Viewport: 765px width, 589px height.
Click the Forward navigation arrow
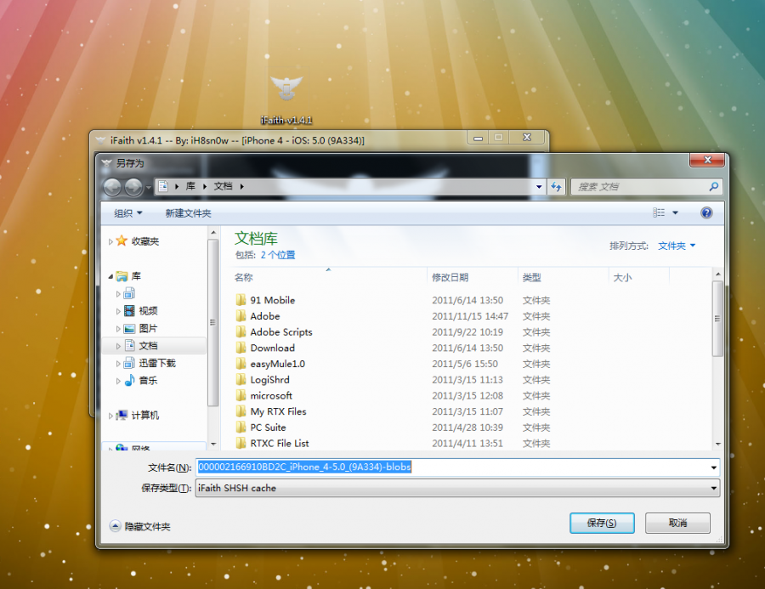pyautogui.click(x=133, y=186)
